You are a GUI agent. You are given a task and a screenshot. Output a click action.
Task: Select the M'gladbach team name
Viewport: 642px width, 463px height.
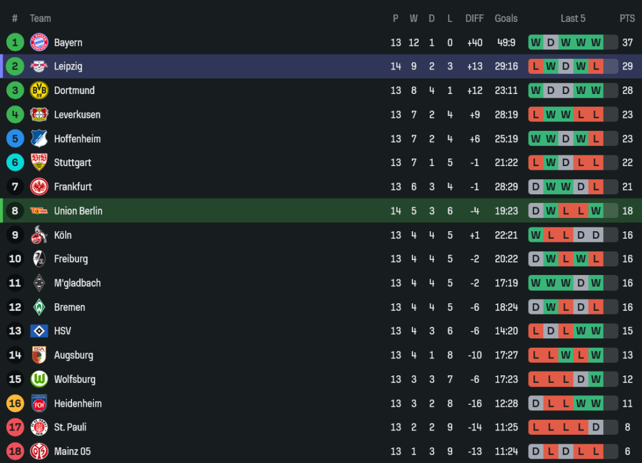(x=77, y=283)
